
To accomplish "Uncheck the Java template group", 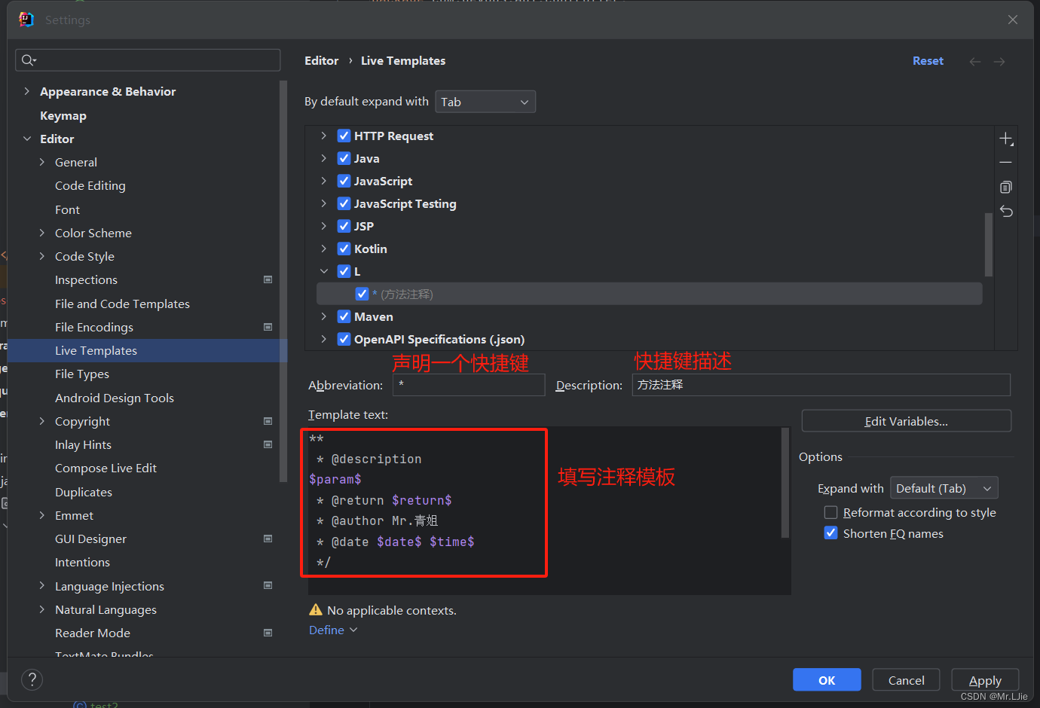I will coord(344,158).
